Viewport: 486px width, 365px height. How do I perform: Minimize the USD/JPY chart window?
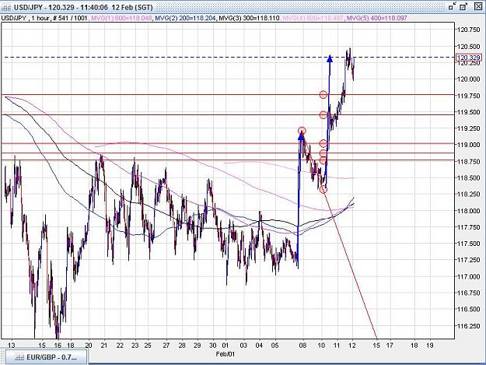coord(453,6)
